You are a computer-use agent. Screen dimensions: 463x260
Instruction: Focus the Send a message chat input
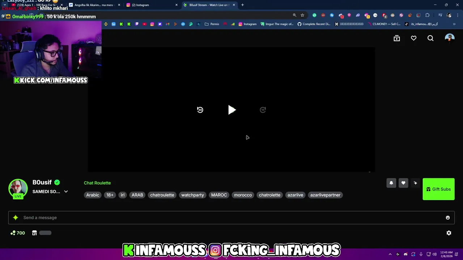pyautogui.click(x=231, y=218)
